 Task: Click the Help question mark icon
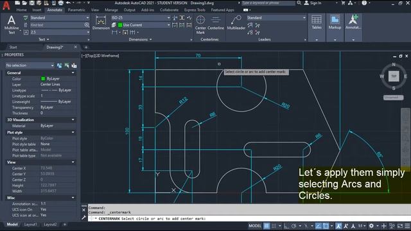364,3
